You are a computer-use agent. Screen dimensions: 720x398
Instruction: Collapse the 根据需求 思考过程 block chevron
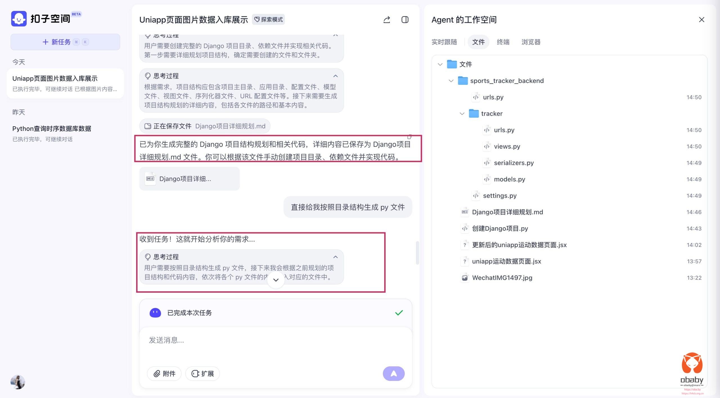[335, 76]
